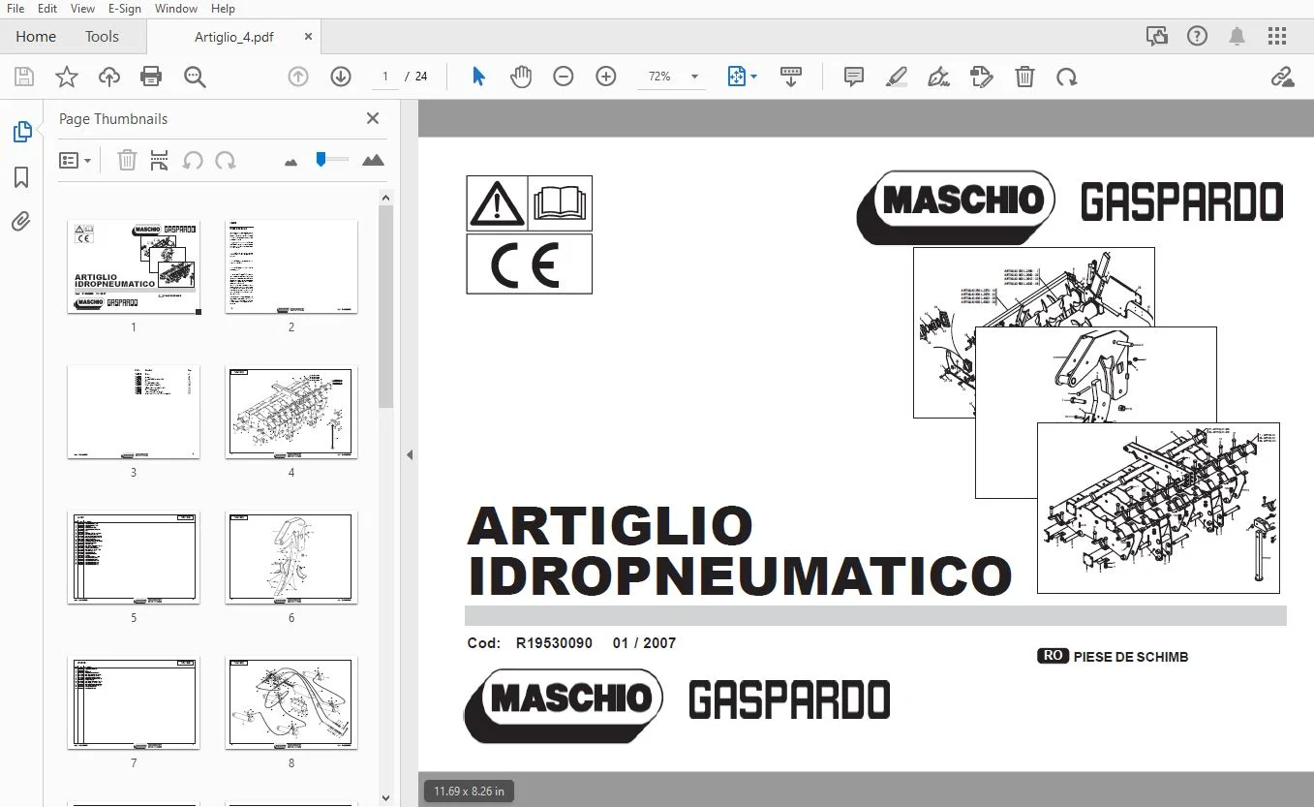Open the View menu
This screenshot has height=807, width=1314.
click(x=83, y=9)
